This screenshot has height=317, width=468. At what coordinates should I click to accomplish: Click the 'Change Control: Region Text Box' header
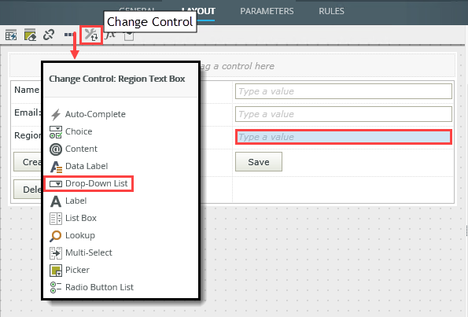[x=117, y=79]
